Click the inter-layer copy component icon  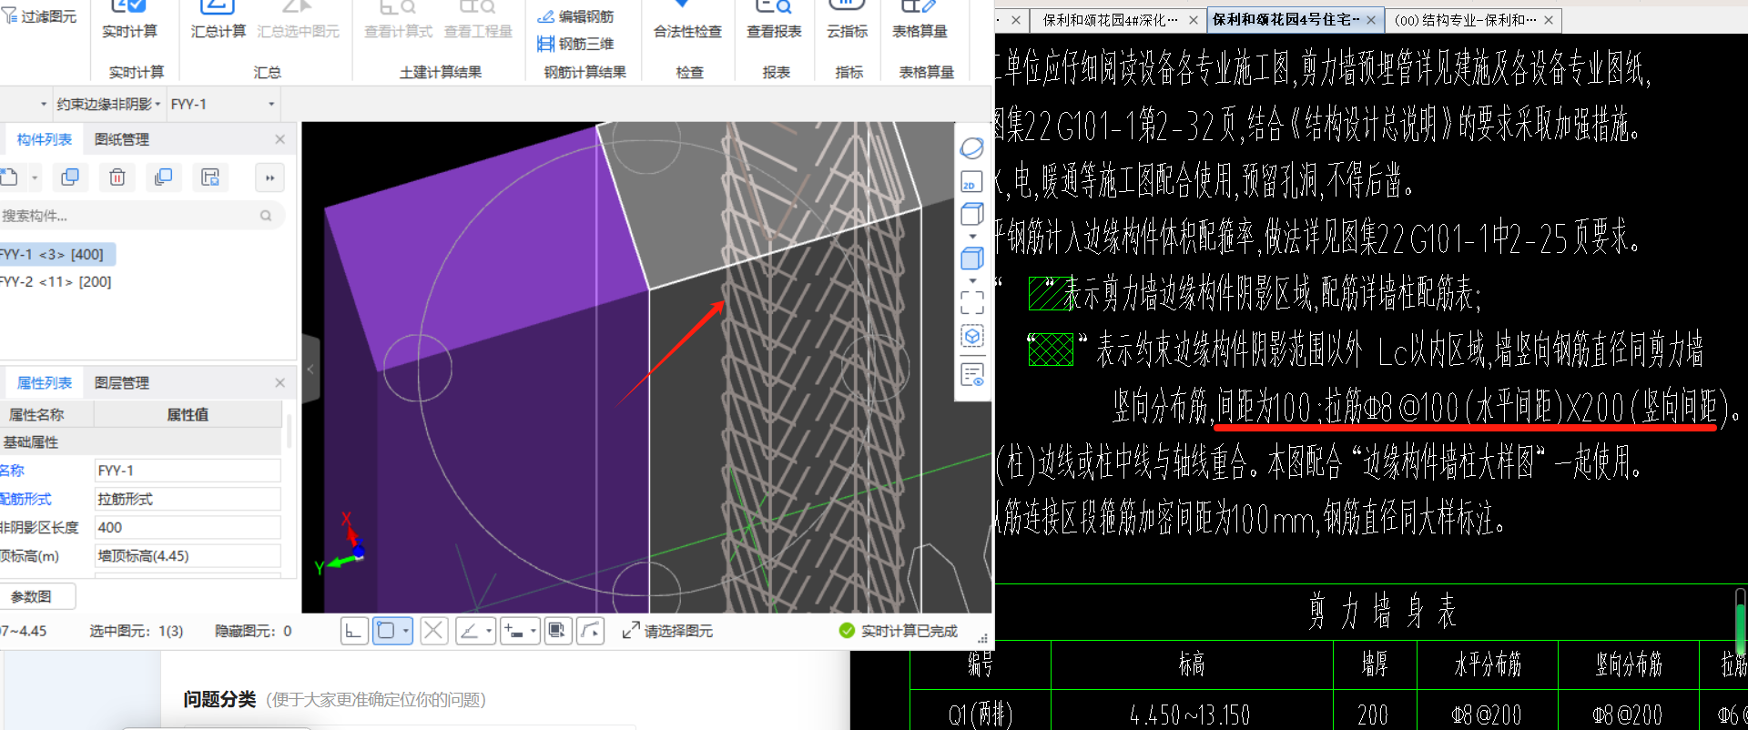pos(164,177)
